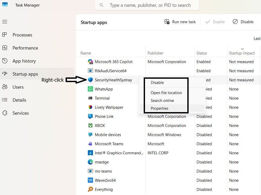Switch to the Performance page
The image size is (261, 195).
(x=37, y=48)
